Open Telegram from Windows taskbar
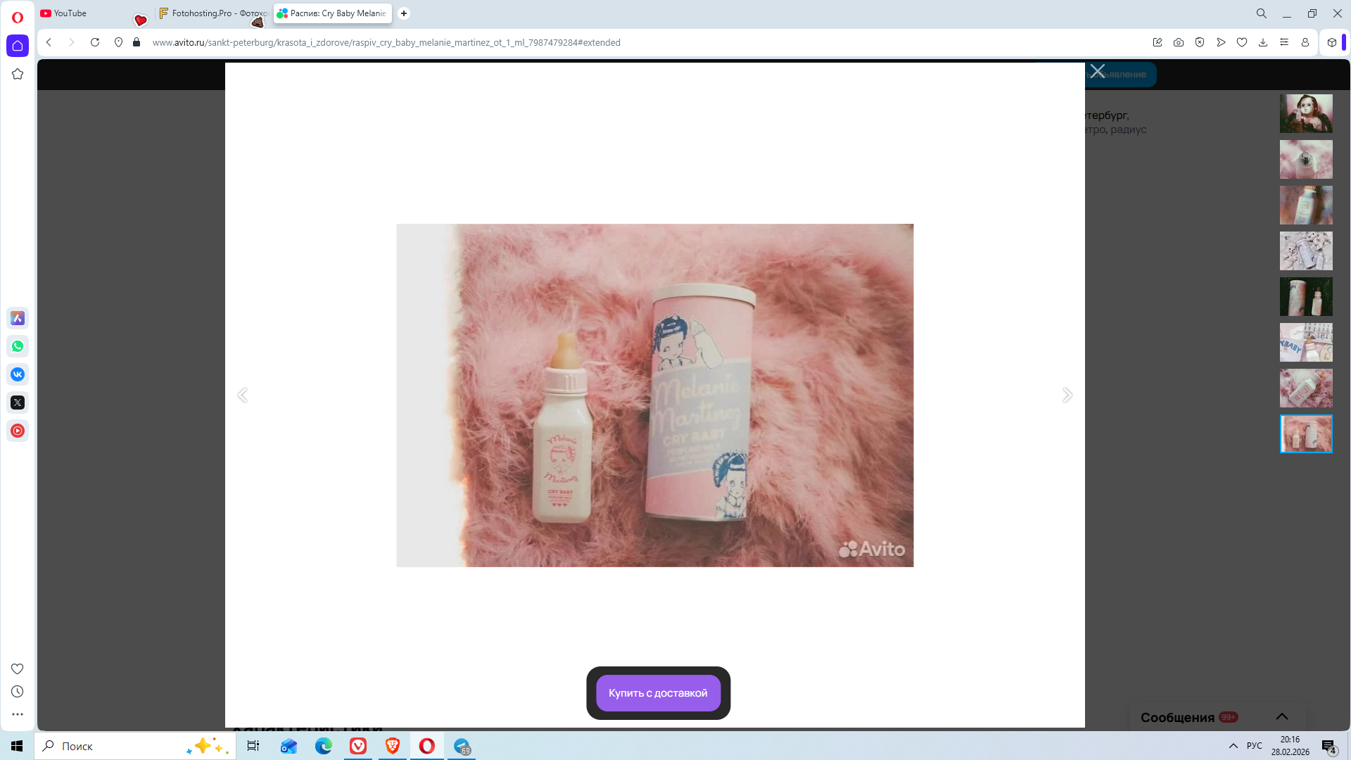Viewport: 1351px width, 760px height. pyautogui.click(x=462, y=746)
